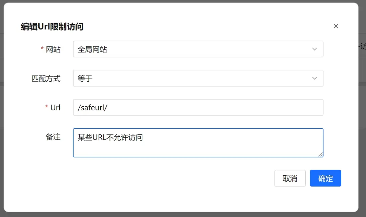Click the textarea resize handle
The image size is (366, 217).
321,155
